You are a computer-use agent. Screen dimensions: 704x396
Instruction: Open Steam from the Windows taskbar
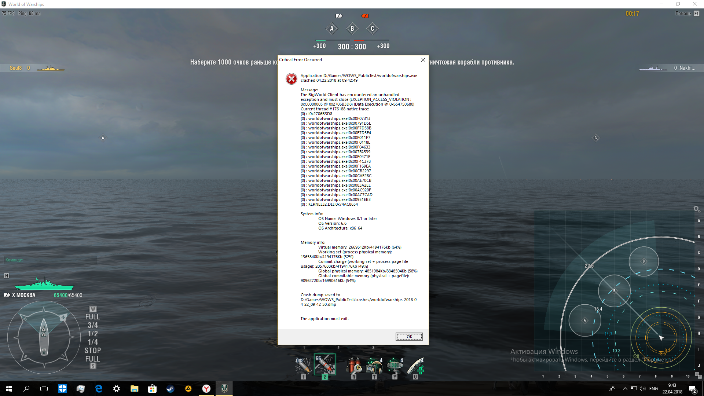(x=170, y=389)
